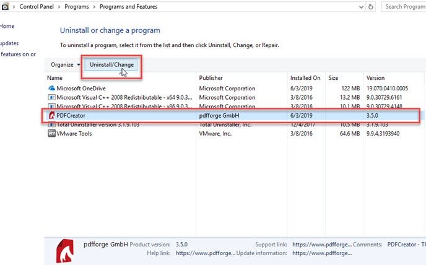Open breadcrumb arrow after Programs
This screenshot has width=426, height=265.
tap(94, 7)
